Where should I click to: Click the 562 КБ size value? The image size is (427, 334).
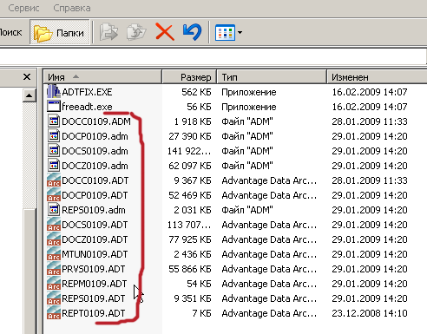[x=196, y=92]
